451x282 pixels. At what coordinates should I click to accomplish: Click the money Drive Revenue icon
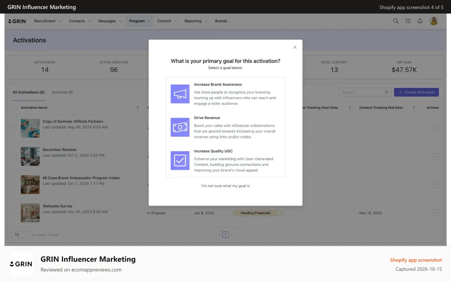180,127
